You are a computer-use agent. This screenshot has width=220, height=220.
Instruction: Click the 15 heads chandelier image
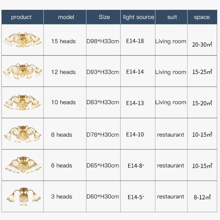tap(22, 40)
